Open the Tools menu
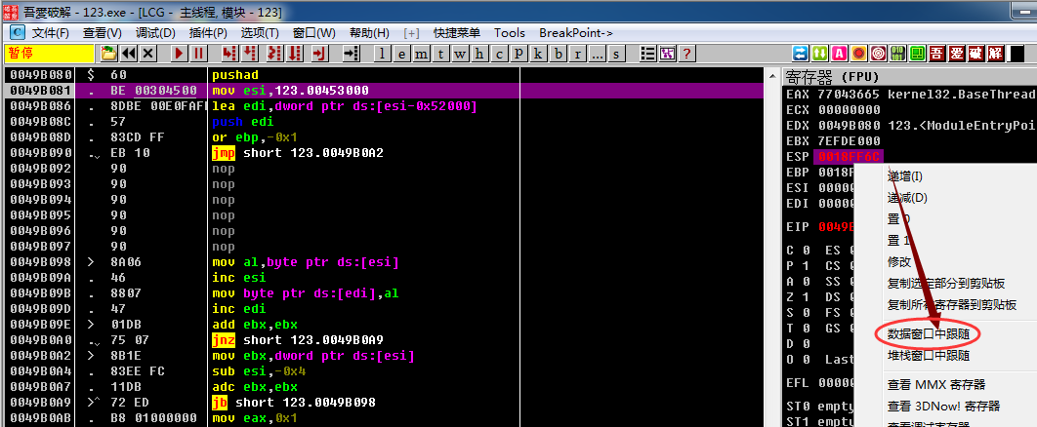 510,33
